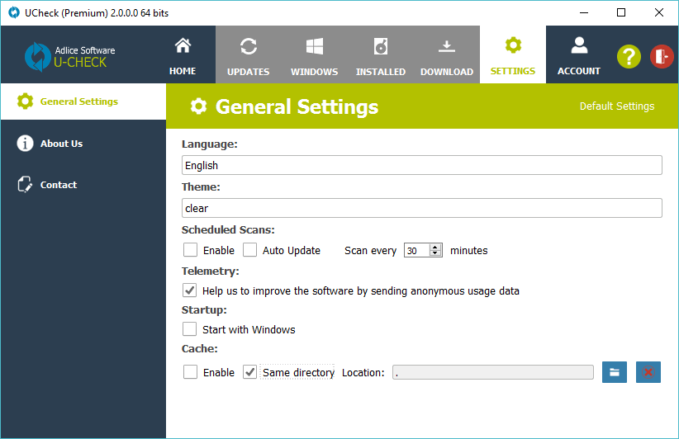Screen dimensions: 679x439
Task: Clear cache location with red X button
Action: (x=648, y=372)
